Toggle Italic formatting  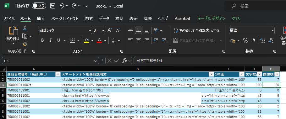click(x=51, y=40)
